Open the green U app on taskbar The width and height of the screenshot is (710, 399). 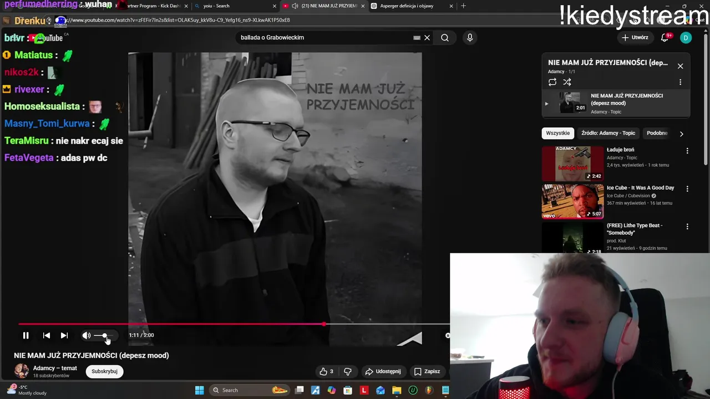pyautogui.click(x=413, y=390)
